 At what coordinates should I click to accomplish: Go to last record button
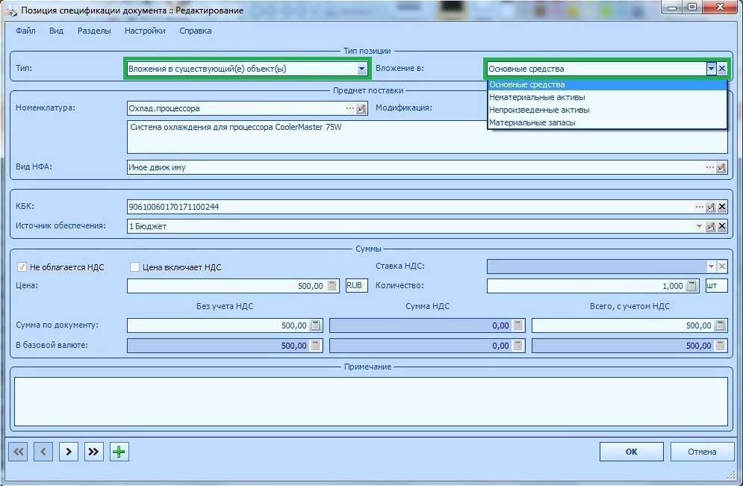coord(93,452)
